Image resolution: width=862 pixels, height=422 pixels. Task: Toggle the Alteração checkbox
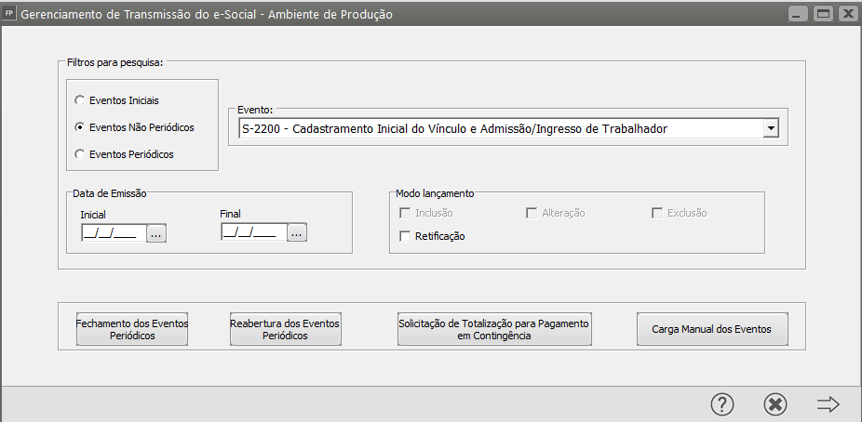532,213
